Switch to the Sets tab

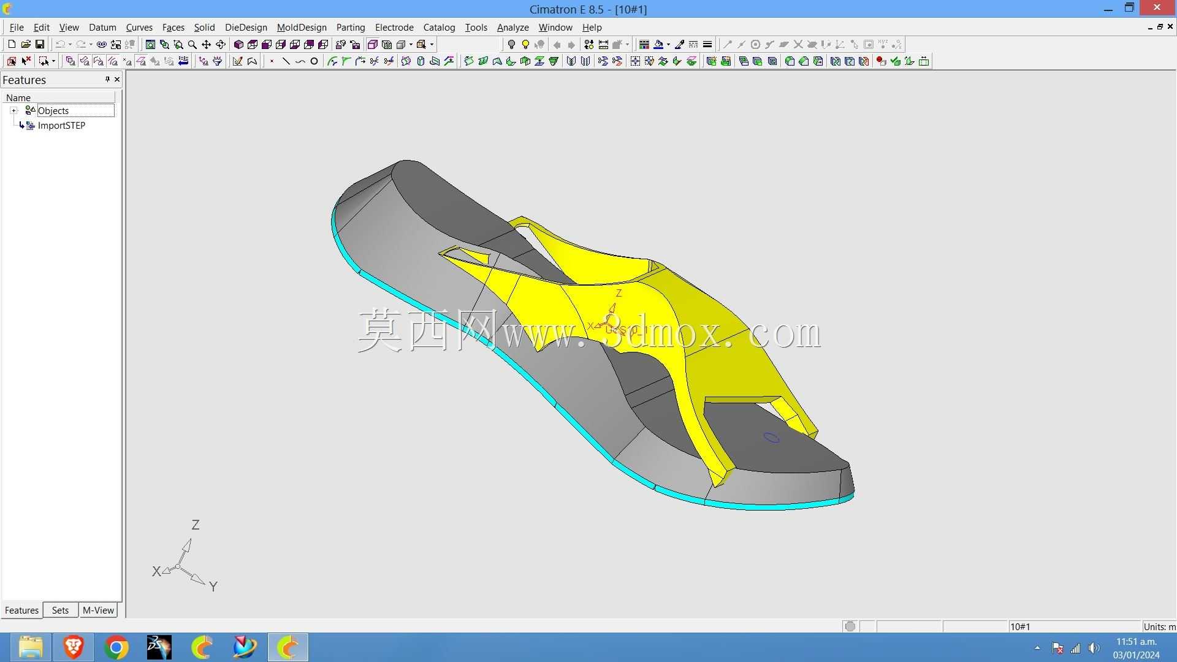point(60,611)
